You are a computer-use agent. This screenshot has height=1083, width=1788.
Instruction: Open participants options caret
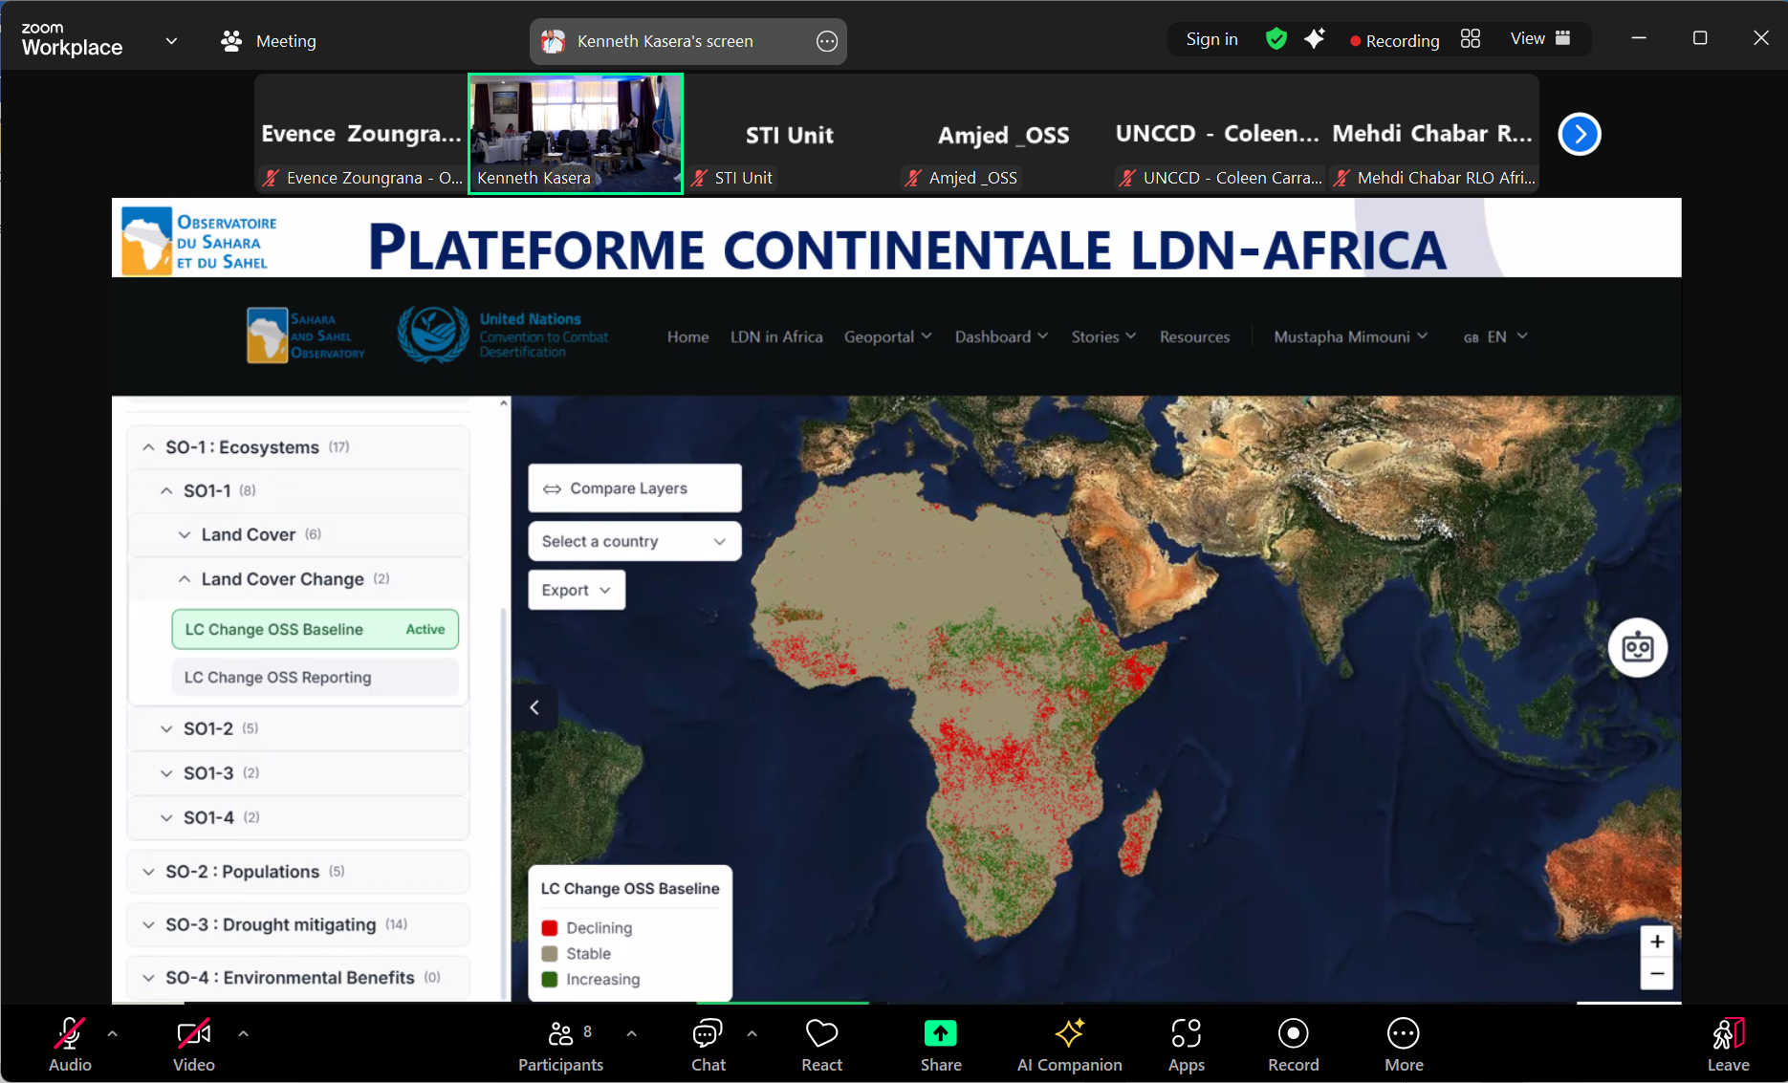point(631,1033)
